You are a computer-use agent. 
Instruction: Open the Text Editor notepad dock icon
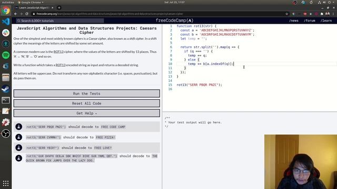(x=6, y=111)
